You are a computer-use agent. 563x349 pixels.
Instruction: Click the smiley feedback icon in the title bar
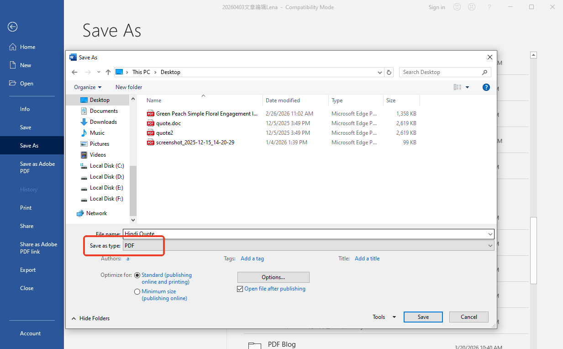(x=457, y=7)
